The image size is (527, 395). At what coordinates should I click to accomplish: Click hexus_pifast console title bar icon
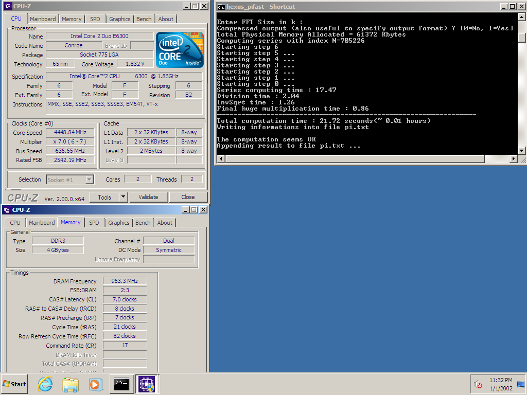[x=221, y=7]
